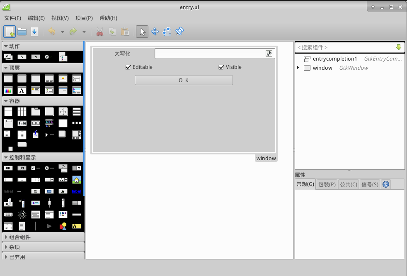Screen dimensions: 407x276
Task: Expand the 组合组件 palette section
Action: pyautogui.click(x=6, y=237)
